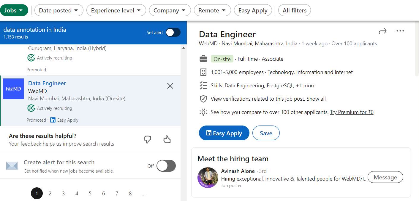Image resolution: width=419 pixels, height=201 pixels.
Task: Open the Data Engineer job title link
Action: (x=47, y=83)
